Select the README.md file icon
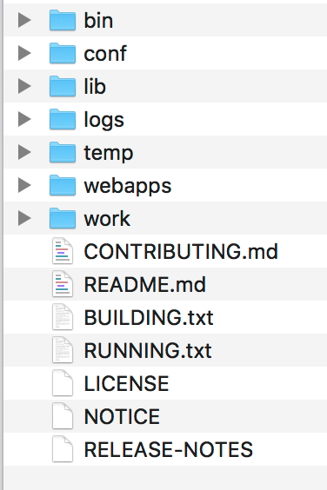The height and width of the screenshot is (490, 327). point(63,284)
